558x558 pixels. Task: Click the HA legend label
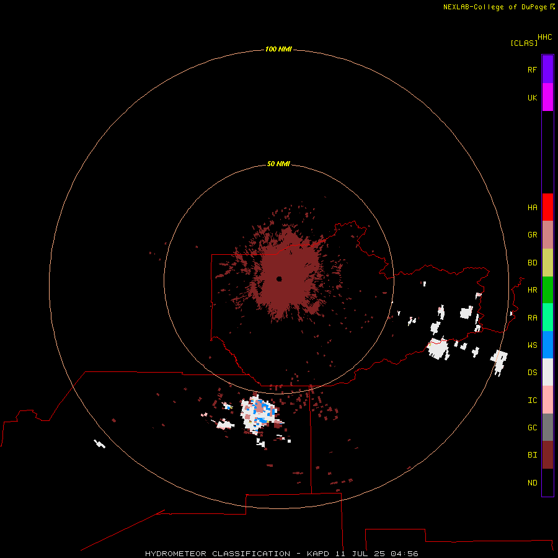pyautogui.click(x=533, y=207)
